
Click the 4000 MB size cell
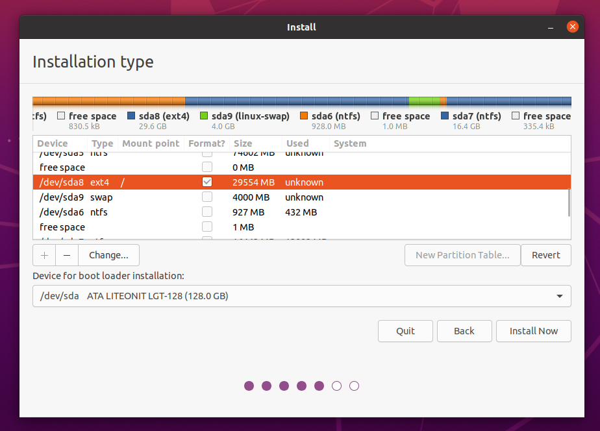(x=251, y=197)
